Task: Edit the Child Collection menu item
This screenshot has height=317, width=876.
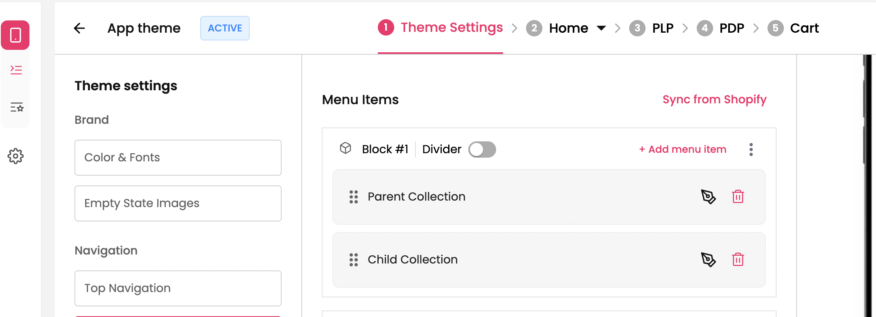Action: coord(708,260)
